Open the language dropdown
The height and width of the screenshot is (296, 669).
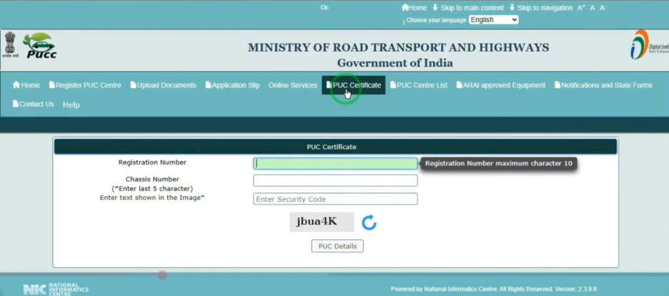click(494, 20)
